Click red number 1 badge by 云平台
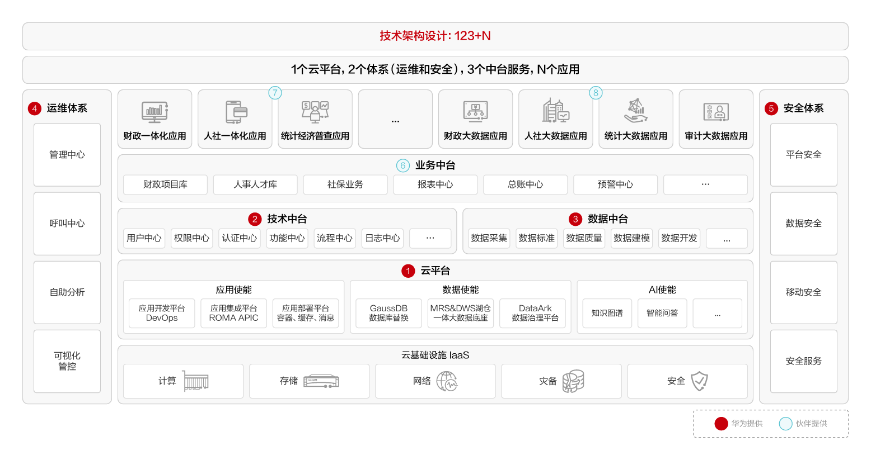 pos(408,271)
